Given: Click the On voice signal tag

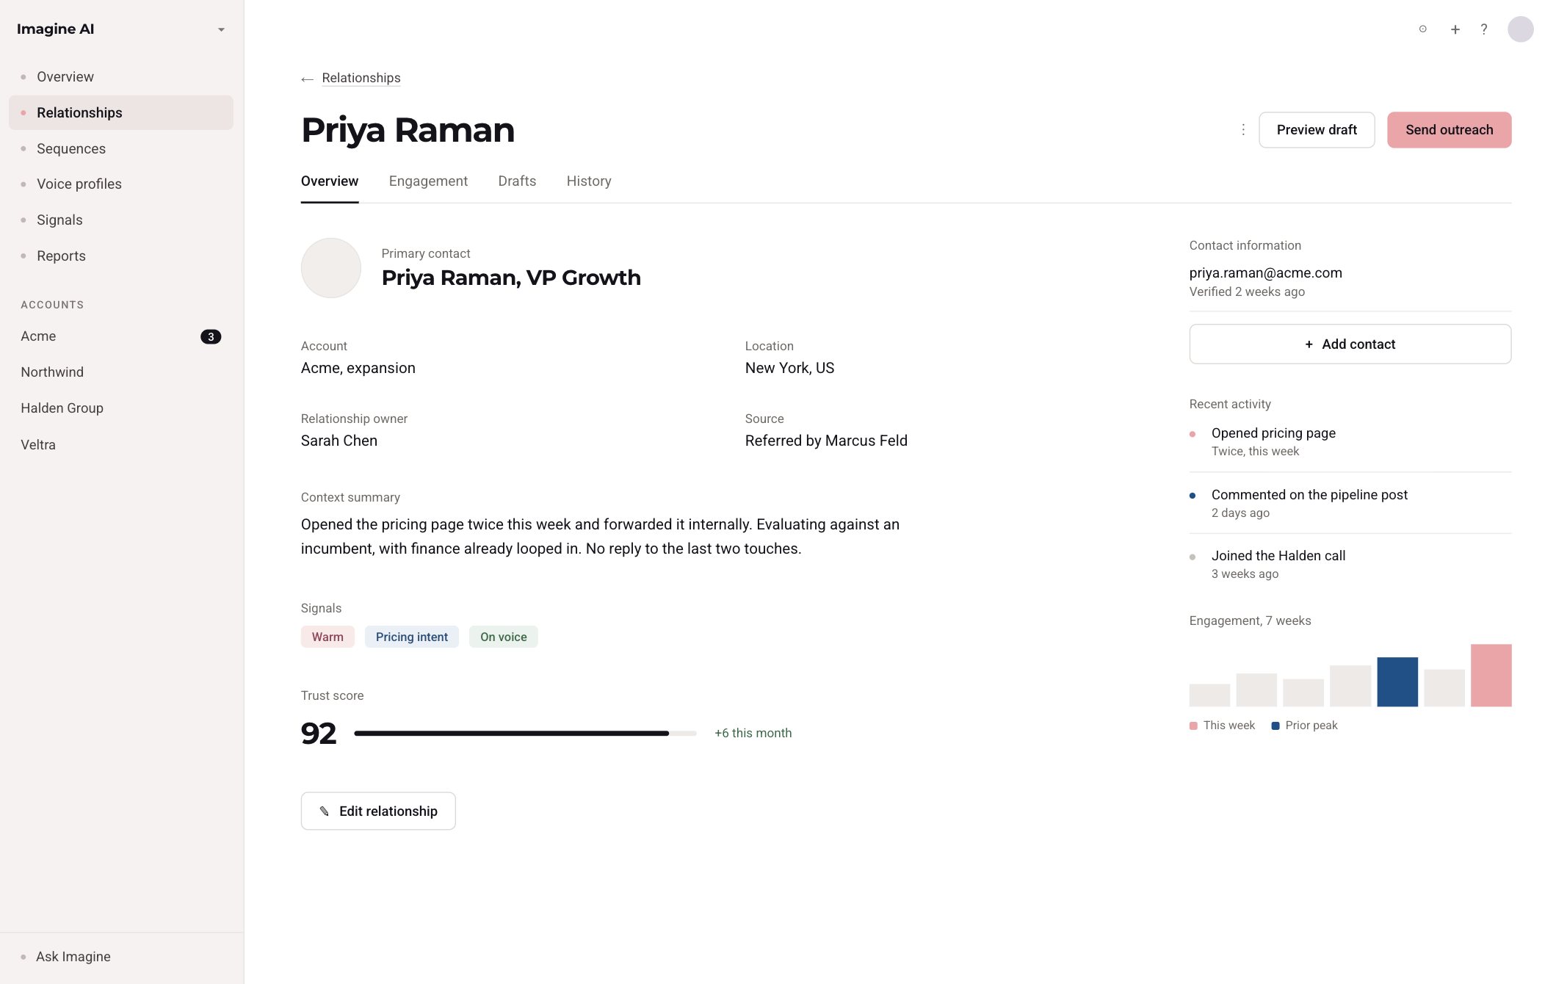Looking at the screenshot, I should (x=504, y=637).
